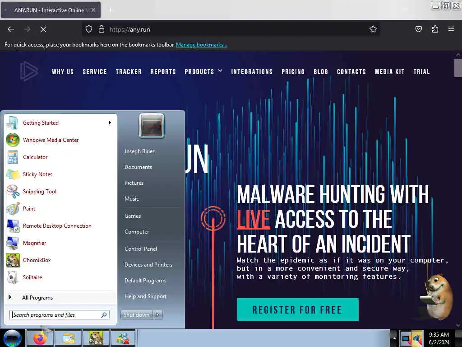
Task: Open the Save to Pocket icon
Action: 418,29
